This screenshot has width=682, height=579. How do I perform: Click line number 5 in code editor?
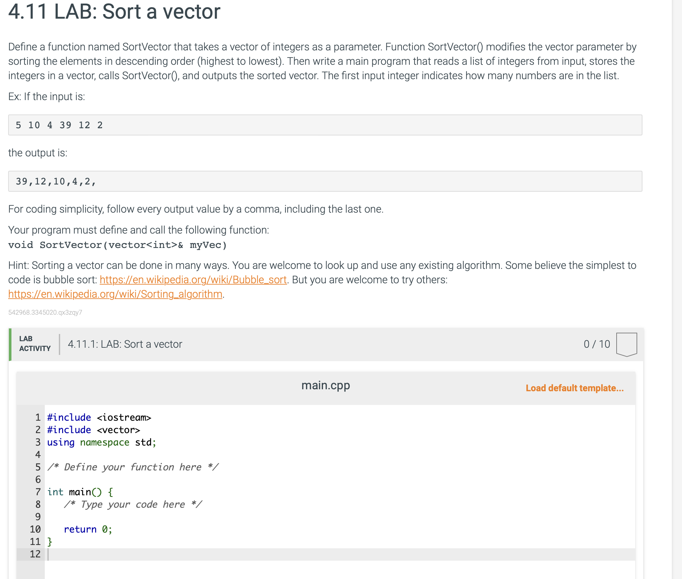pos(38,467)
